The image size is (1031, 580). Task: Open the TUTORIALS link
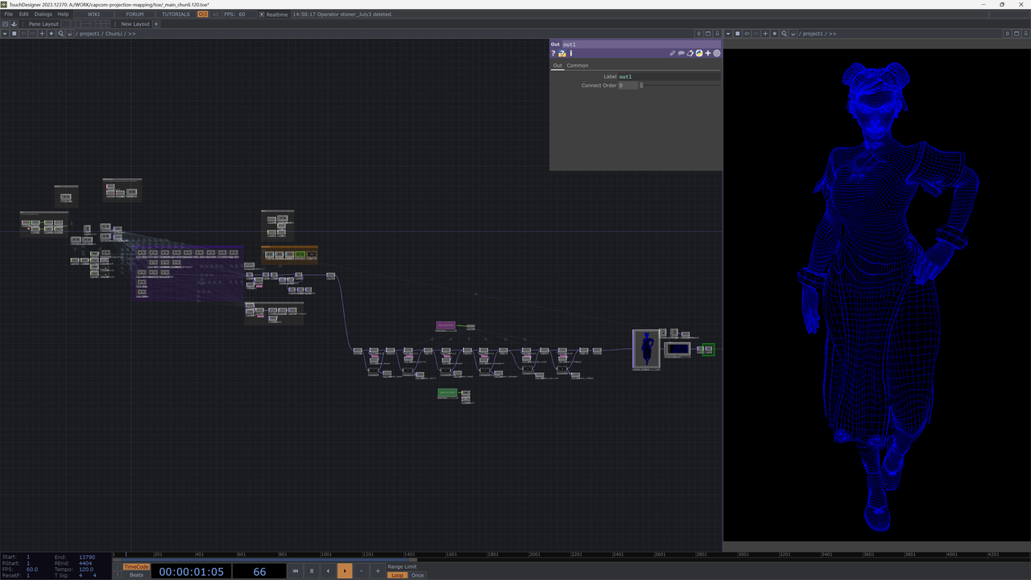pos(176,14)
